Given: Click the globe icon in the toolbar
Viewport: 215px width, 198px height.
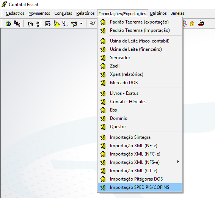Looking at the screenshot, I should tap(8, 24).
